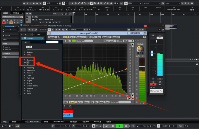
Task: Click the Load CSV button
Action: pos(107,37)
